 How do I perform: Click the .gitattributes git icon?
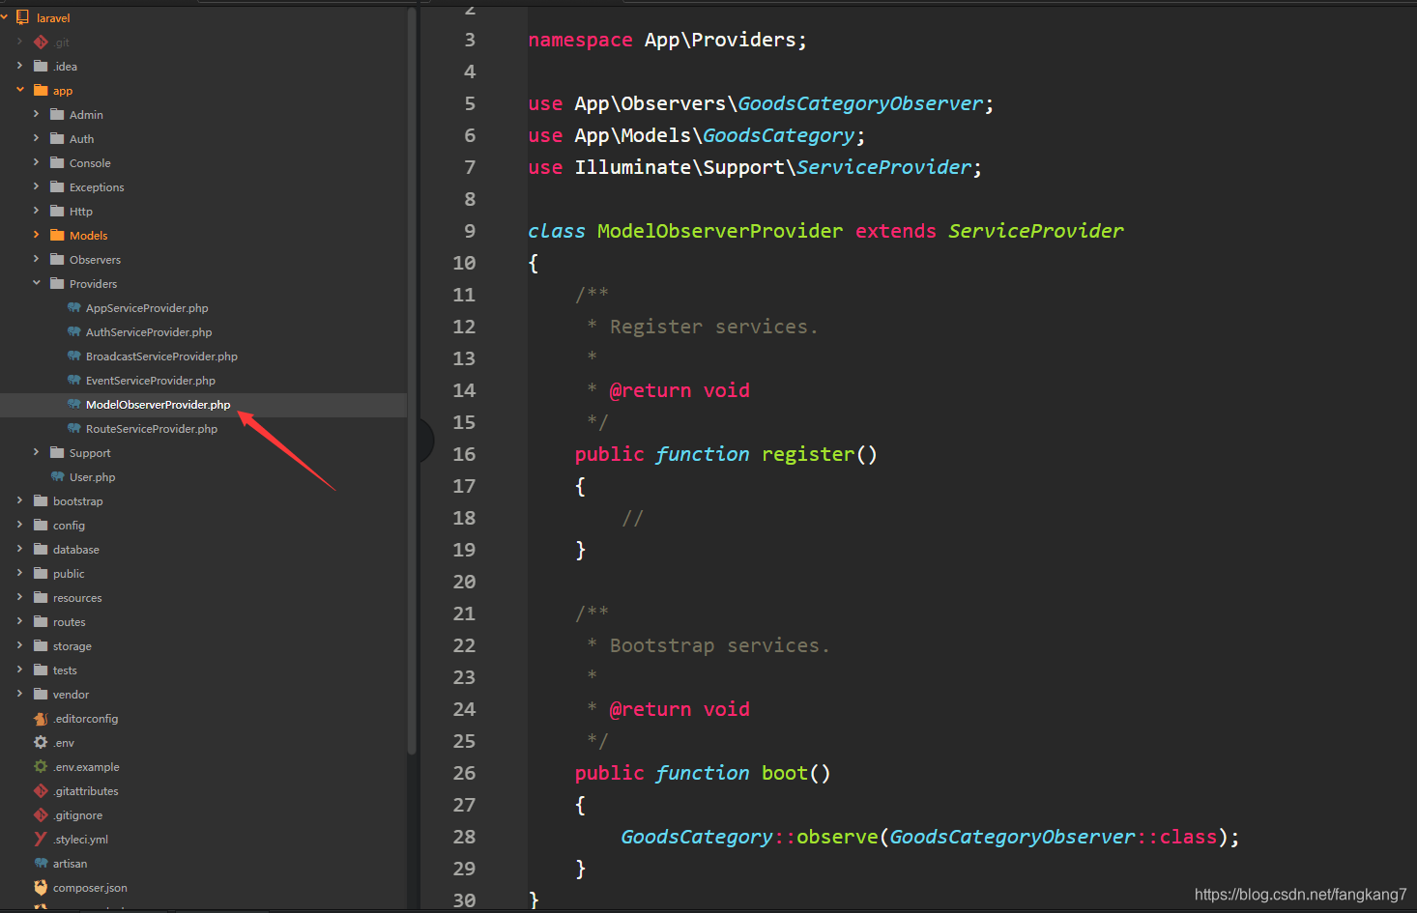point(41,790)
